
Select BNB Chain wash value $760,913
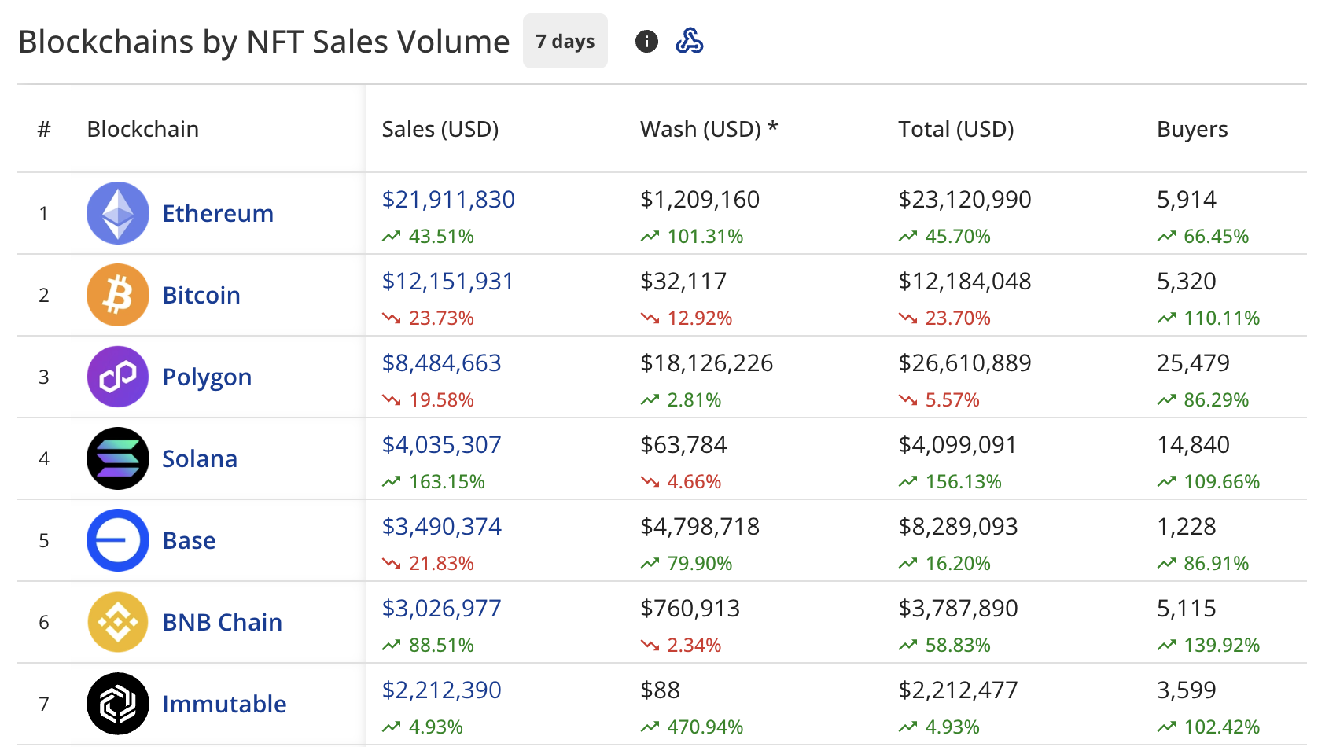690,609
